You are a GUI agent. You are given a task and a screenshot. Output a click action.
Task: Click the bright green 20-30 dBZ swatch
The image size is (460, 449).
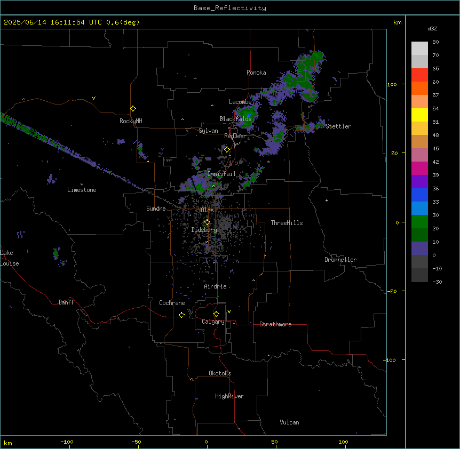(419, 222)
